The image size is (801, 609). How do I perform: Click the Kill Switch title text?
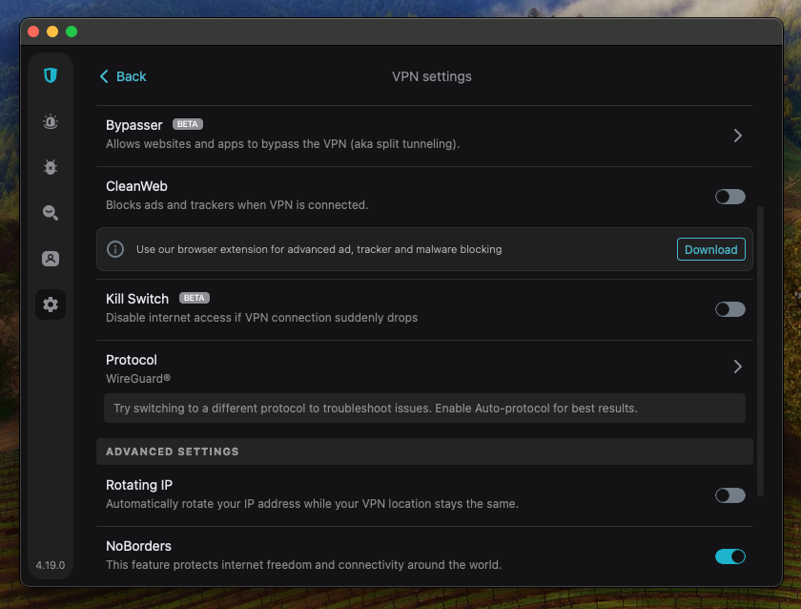point(137,299)
